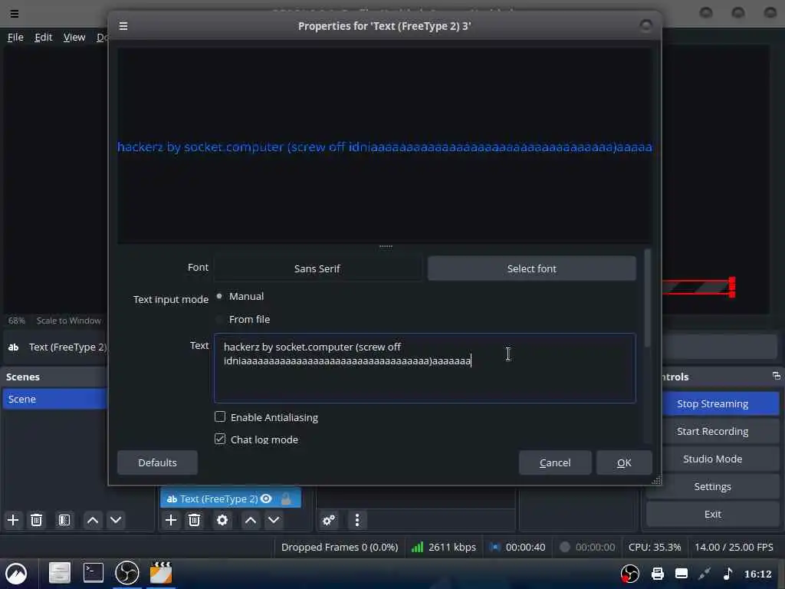Viewport: 785px width, 589px height.
Task: Select the Scene entry in Scenes list
Action: click(x=55, y=399)
